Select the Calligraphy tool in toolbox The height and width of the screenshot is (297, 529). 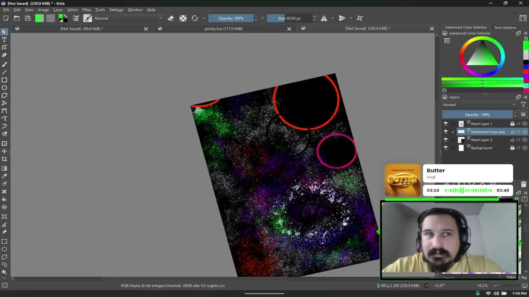click(x=4, y=55)
